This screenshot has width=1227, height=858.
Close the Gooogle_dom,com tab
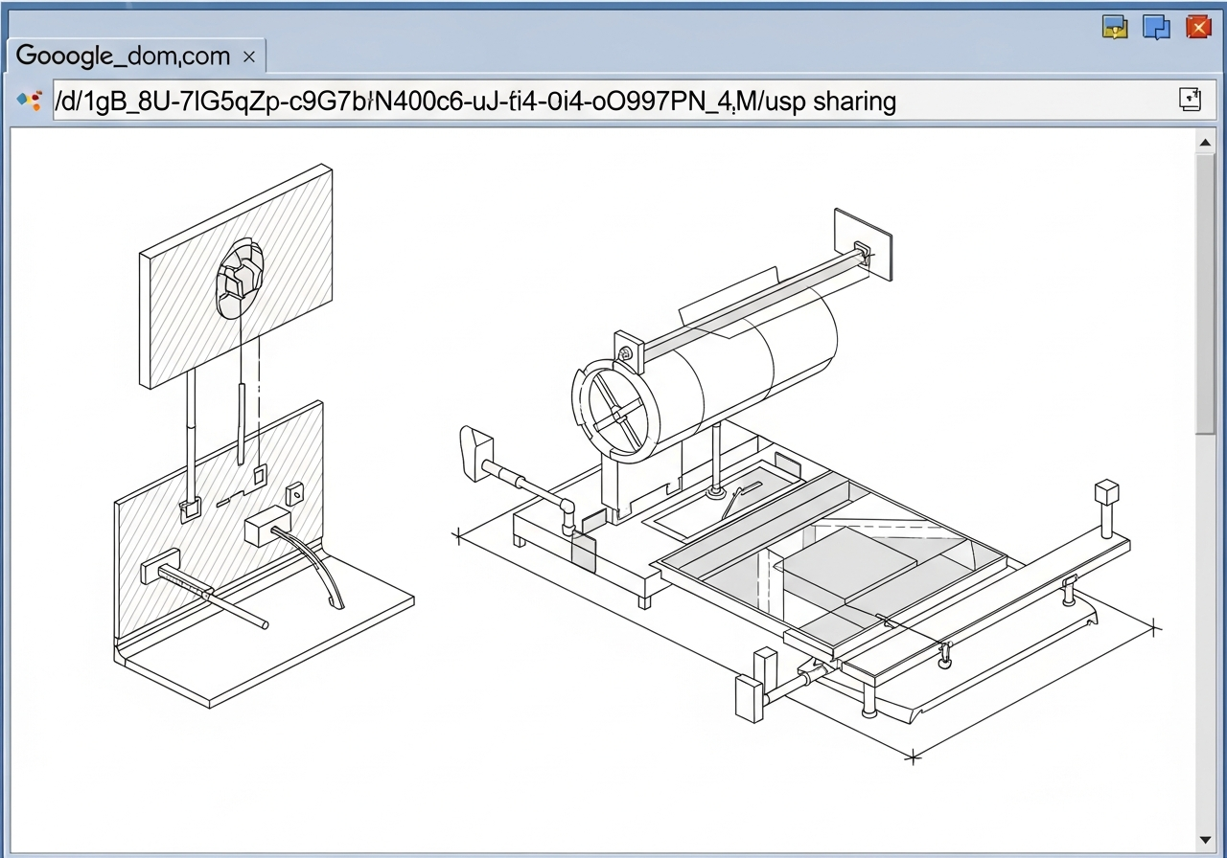point(249,57)
